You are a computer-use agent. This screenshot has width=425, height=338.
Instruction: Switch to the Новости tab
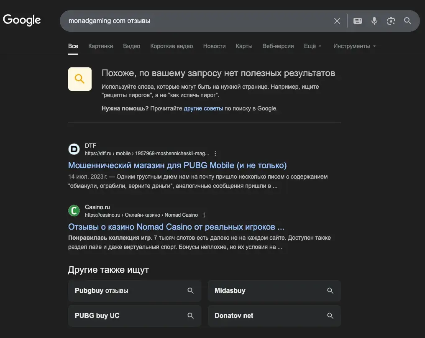coord(215,46)
